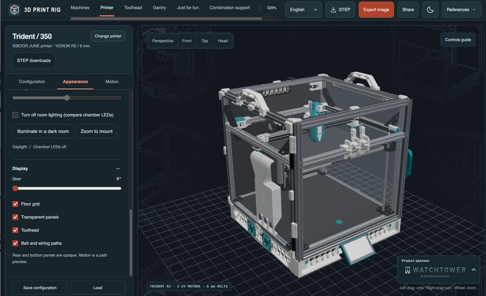Click the Trident / 350 title

pos(32,36)
